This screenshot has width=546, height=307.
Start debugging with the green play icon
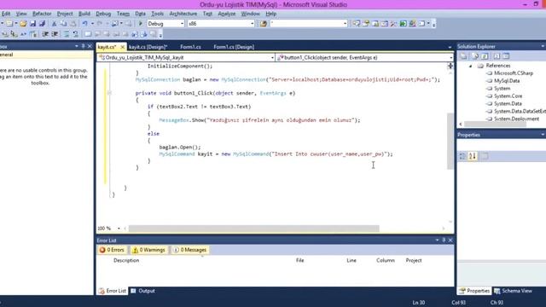click(141, 23)
